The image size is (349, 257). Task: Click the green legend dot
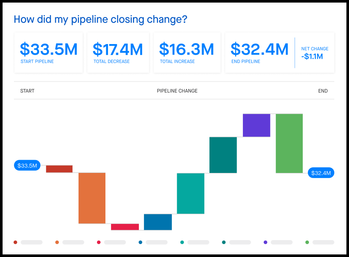307,242
